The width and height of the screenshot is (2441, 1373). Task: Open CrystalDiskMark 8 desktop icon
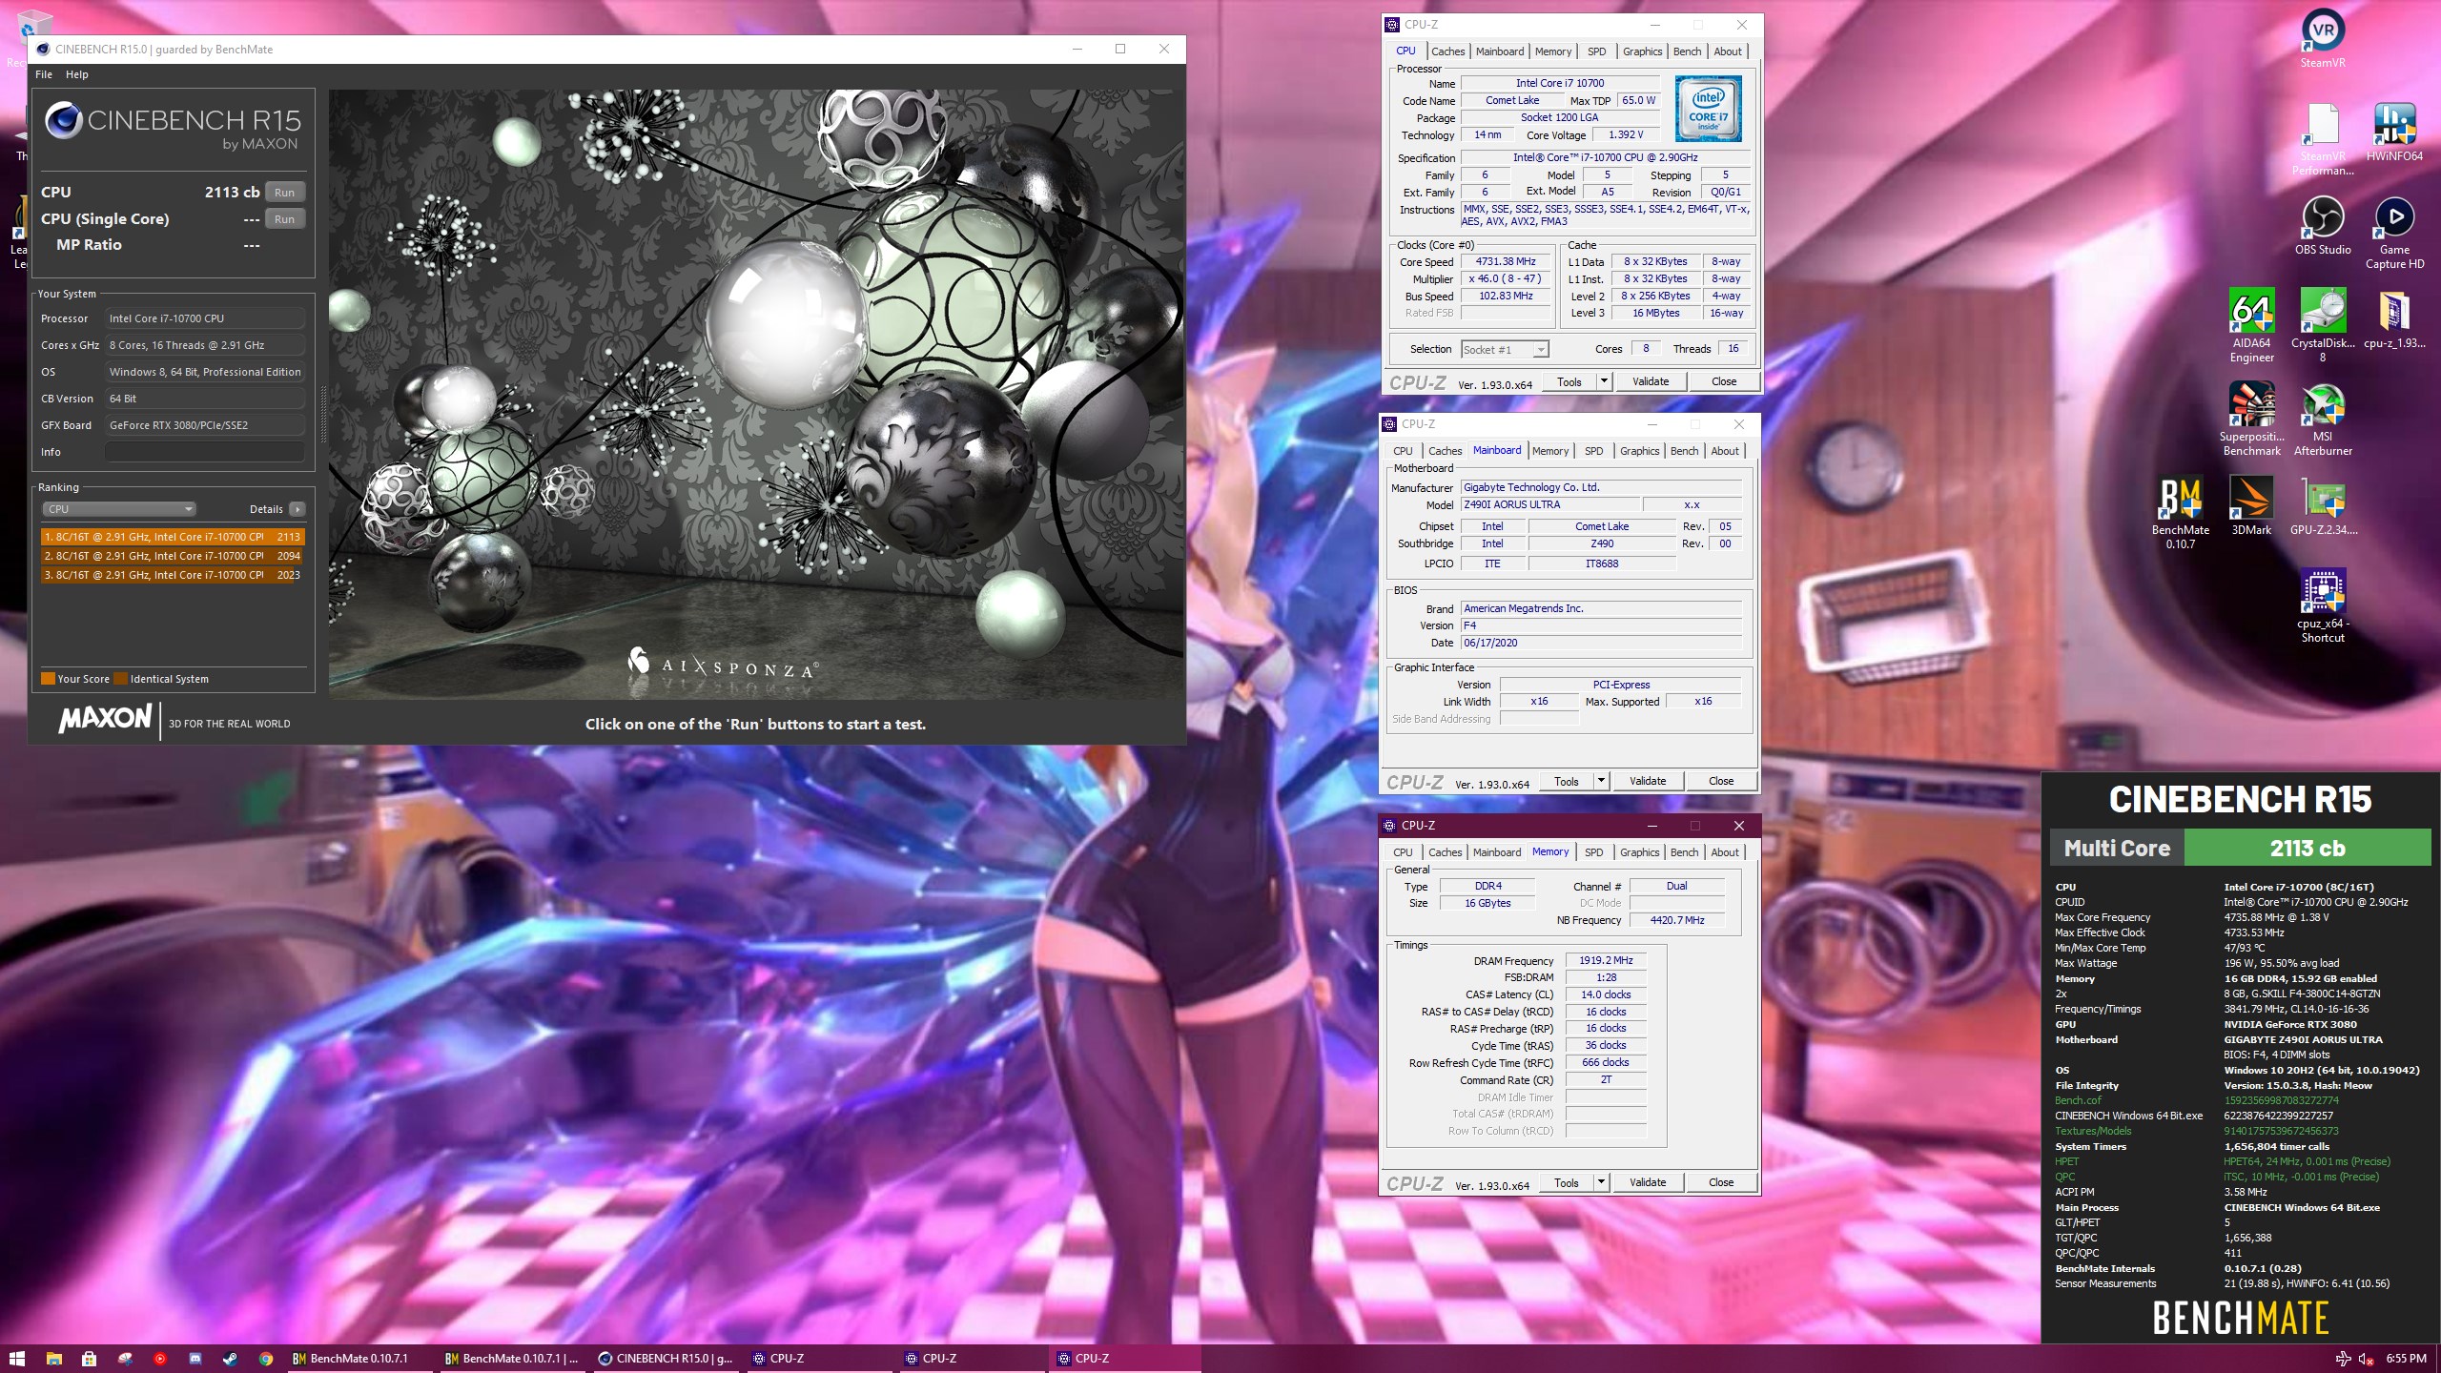point(2323,325)
